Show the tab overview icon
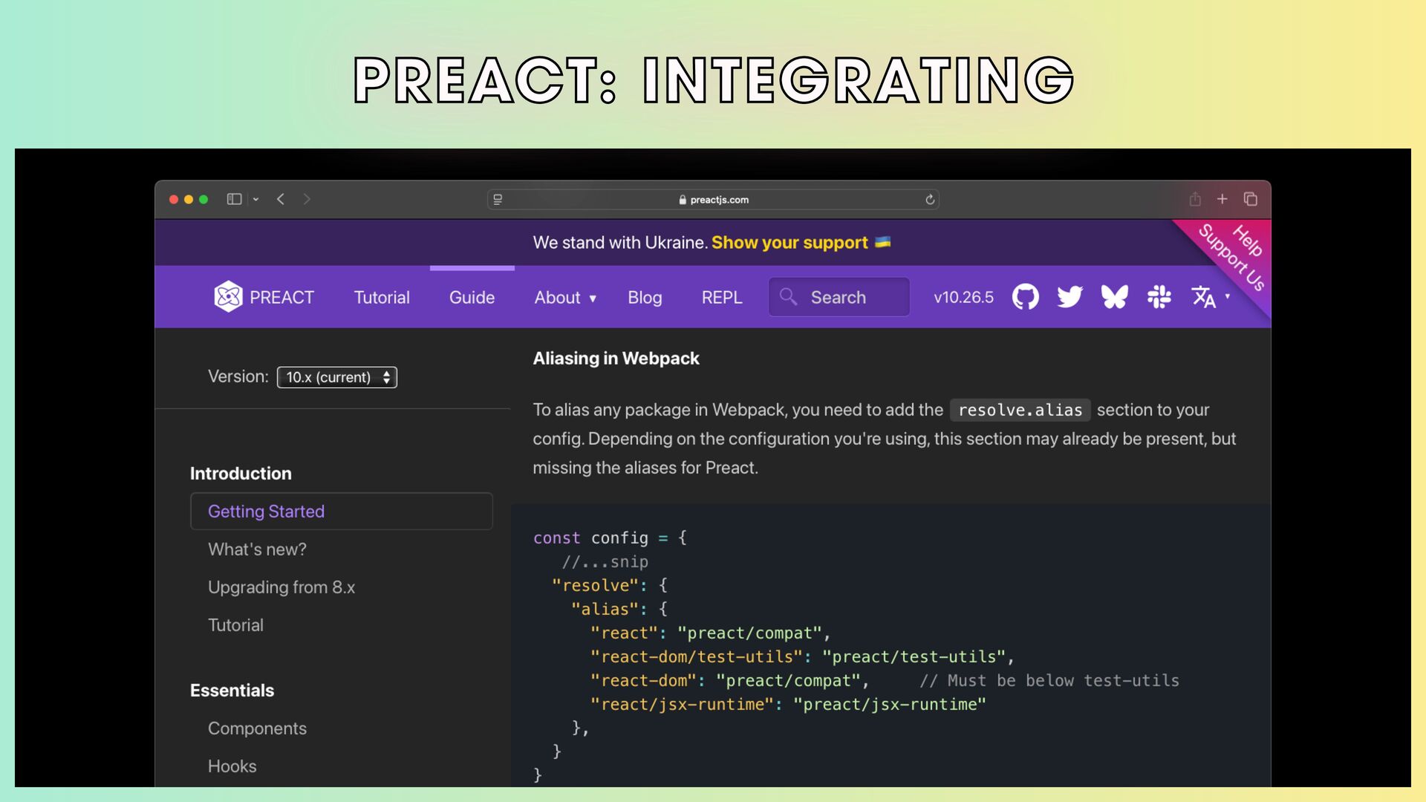The width and height of the screenshot is (1426, 802). pyautogui.click(x=1251, y=199)
